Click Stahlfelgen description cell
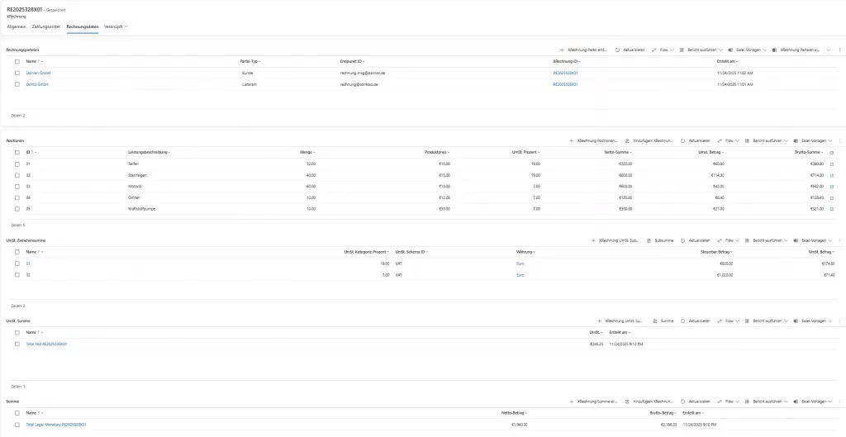The width and height of the screenshot is (846, 437). click(138, 175)
